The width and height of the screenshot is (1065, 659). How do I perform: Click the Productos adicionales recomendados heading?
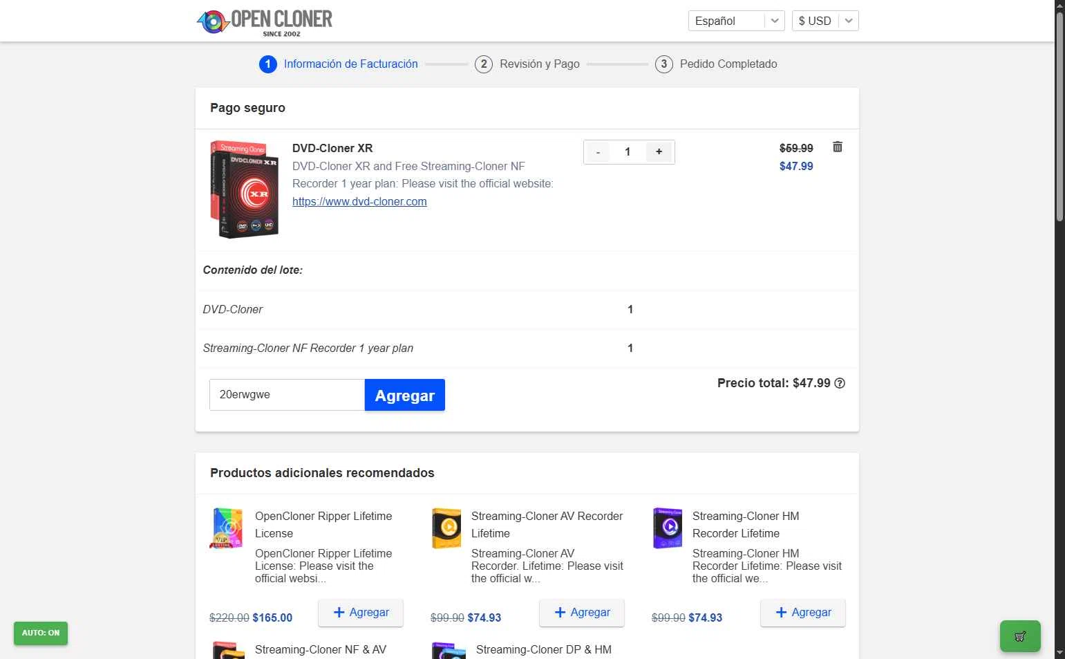coord(322,473)
